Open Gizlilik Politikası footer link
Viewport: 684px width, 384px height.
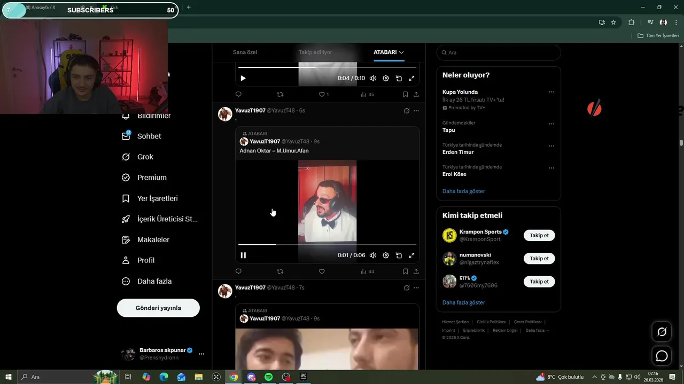(x=491, y=322)
